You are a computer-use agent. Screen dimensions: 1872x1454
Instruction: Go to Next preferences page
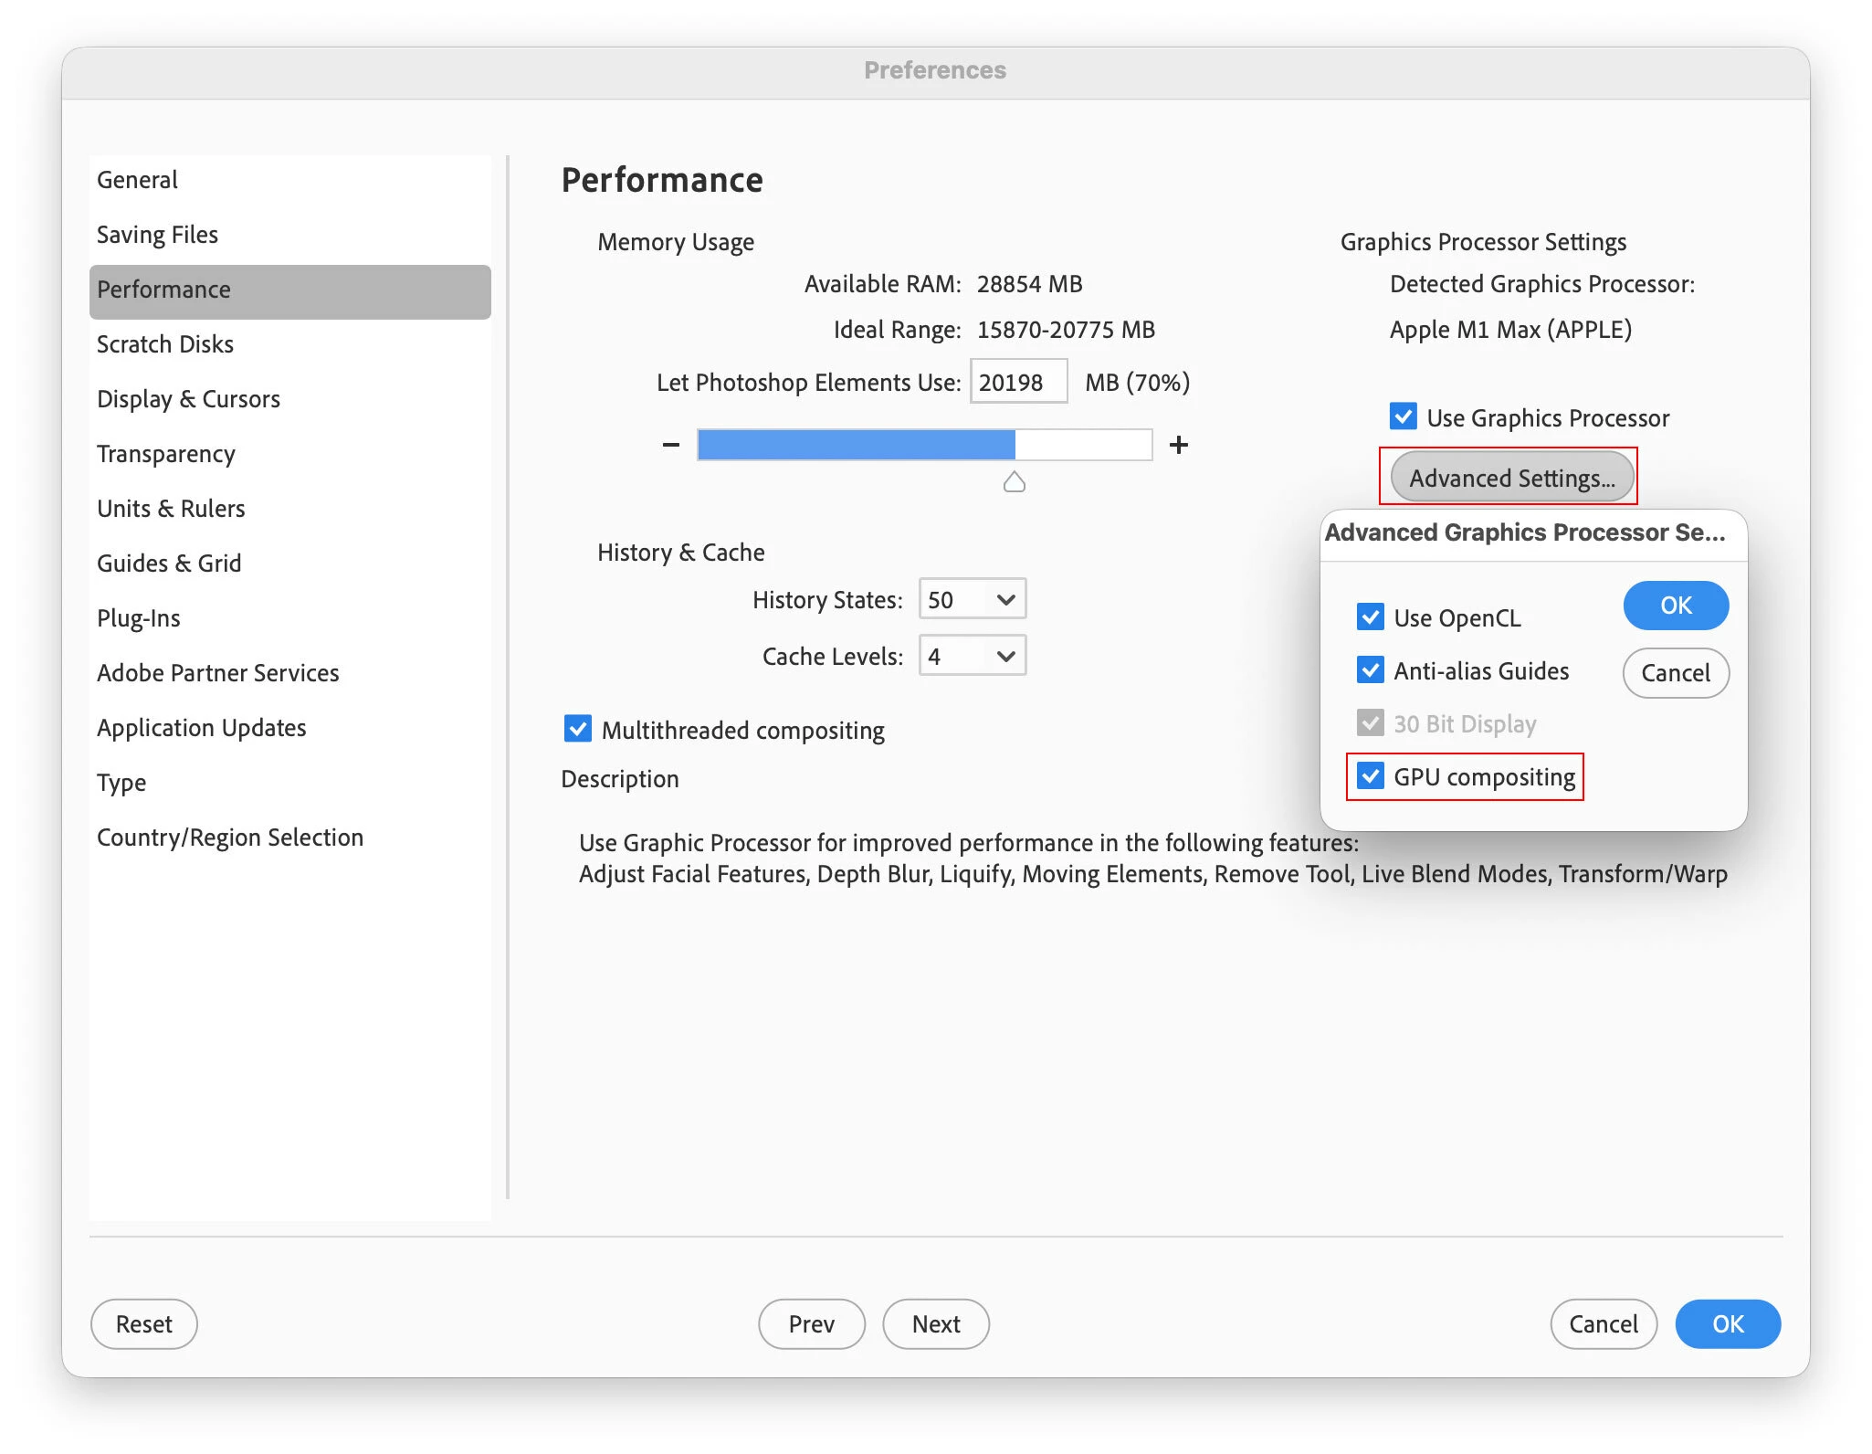pyautogui.click(x=935, y=1324)
